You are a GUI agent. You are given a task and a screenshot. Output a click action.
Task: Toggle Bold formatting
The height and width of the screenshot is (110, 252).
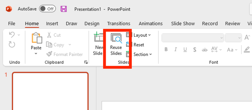pos(166,50)
